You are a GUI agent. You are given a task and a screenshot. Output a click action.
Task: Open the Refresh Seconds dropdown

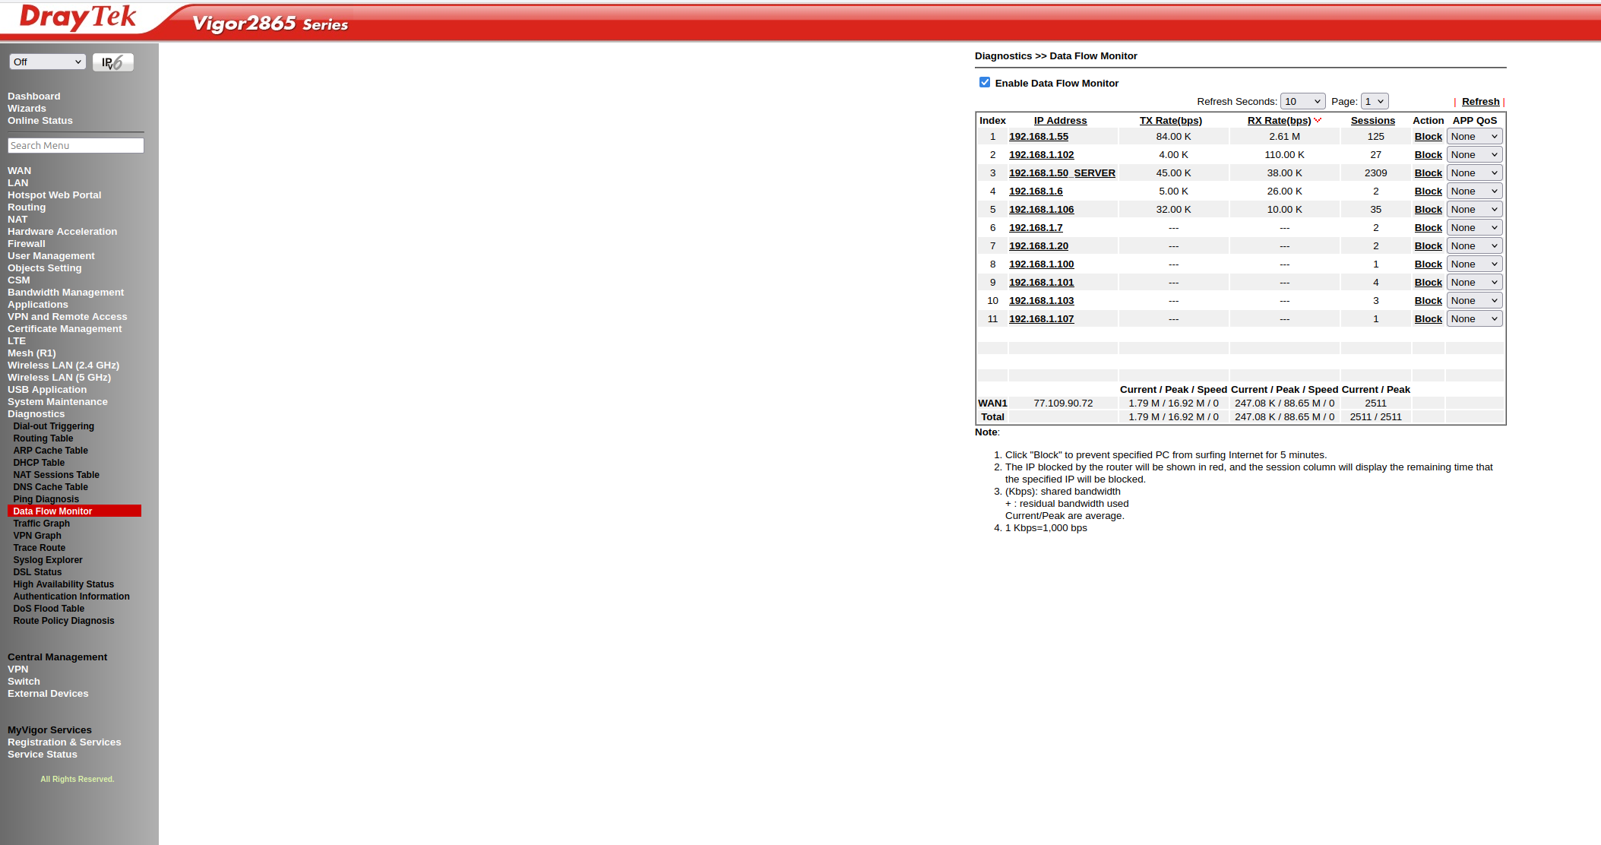(1302, 101)
